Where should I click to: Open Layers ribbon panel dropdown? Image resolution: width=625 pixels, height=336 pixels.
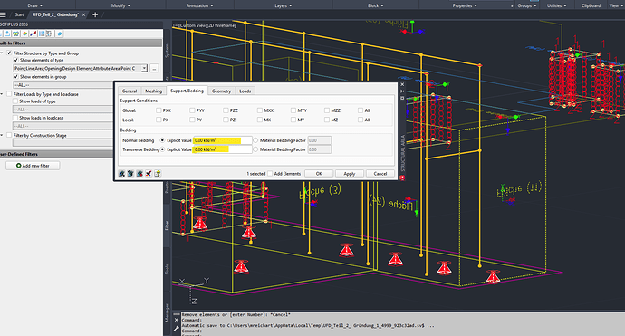coord(283,5)
